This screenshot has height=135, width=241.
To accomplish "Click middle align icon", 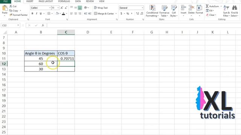I will tap(76, 7).
